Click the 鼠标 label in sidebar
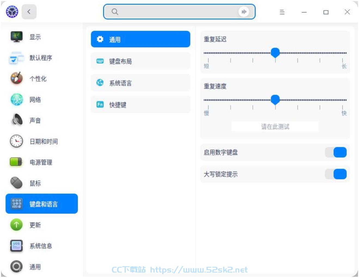359x278 pixels. pyautogui.click(x=35, y=183)
